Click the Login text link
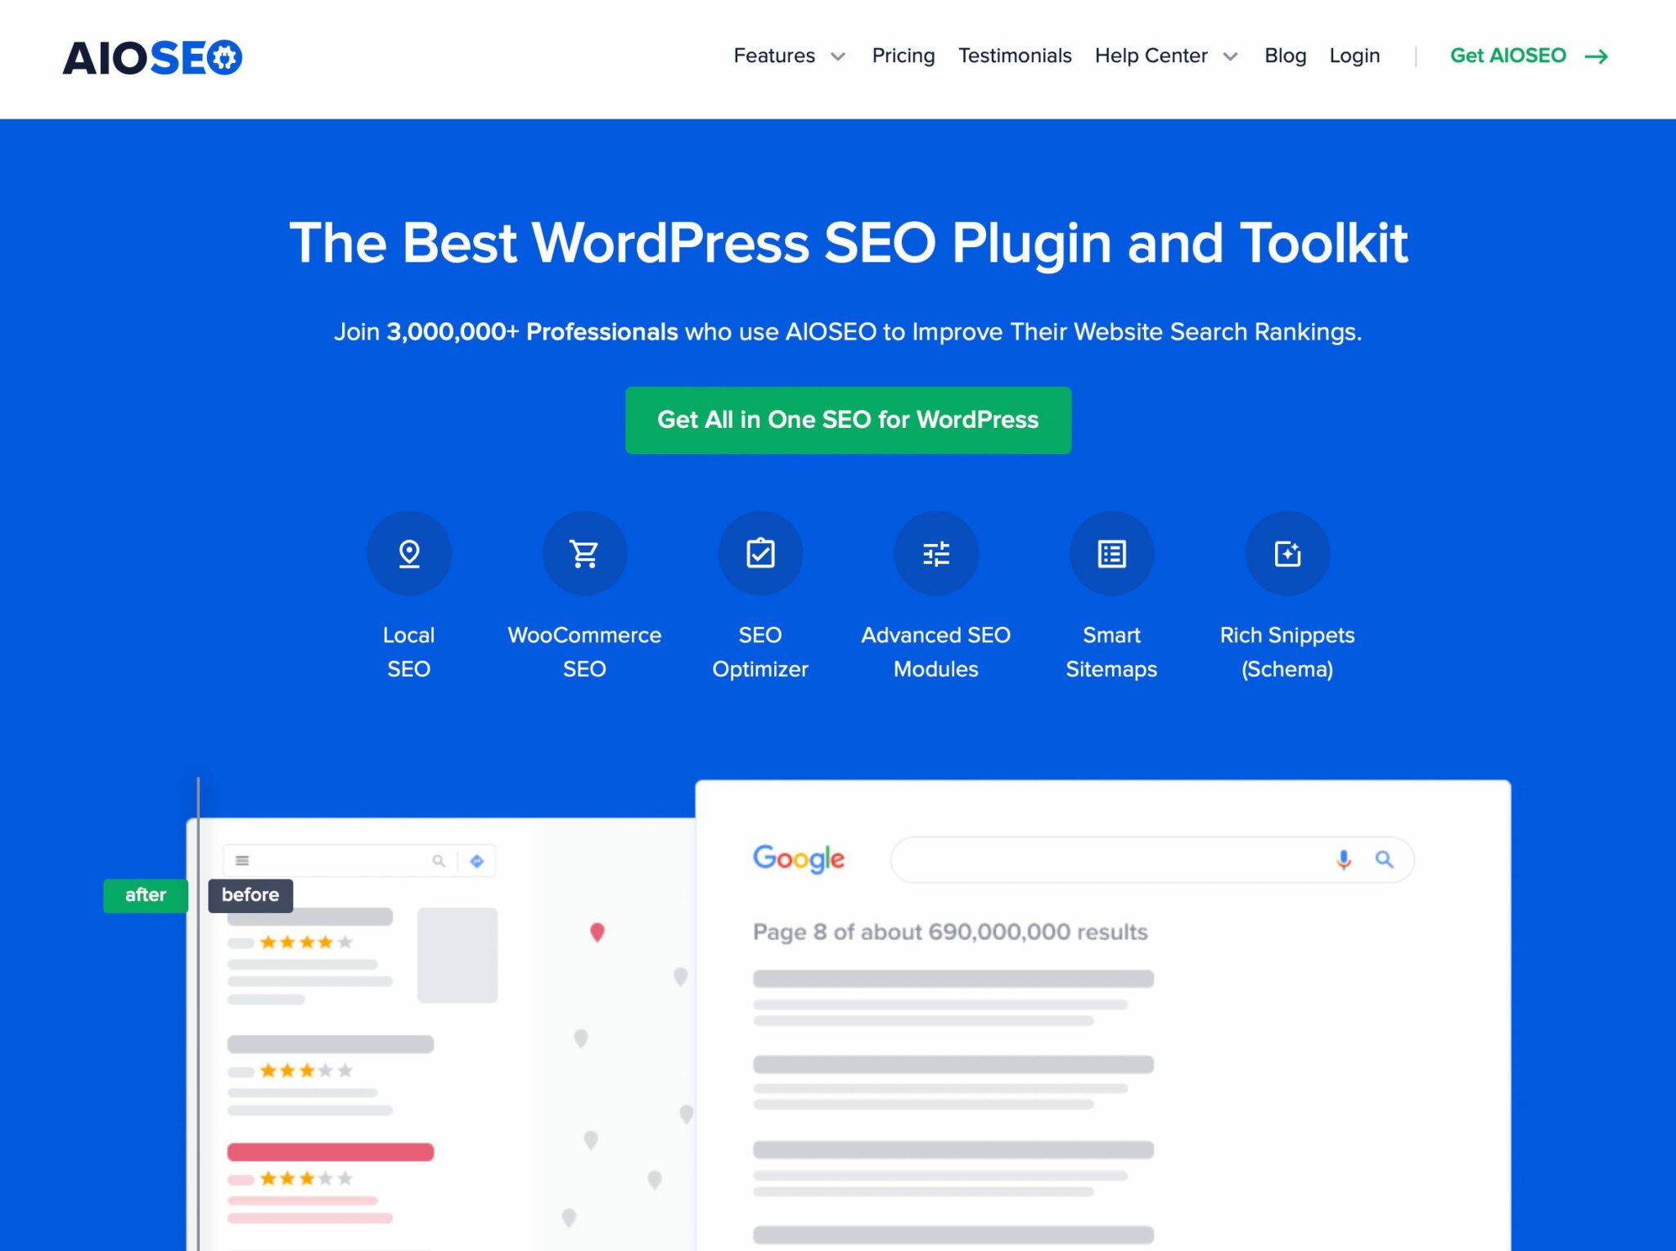This screenshot has width=1676, height=1251. tap(1354, 54)
